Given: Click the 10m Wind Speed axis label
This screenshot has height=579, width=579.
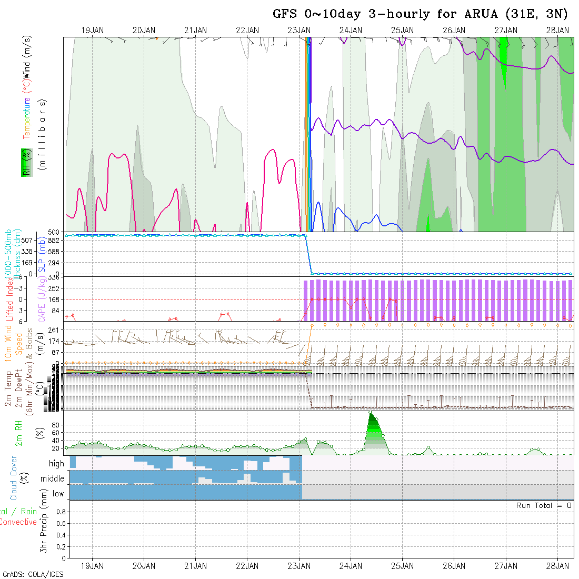Looking at the screenshot, I should 8,343.
